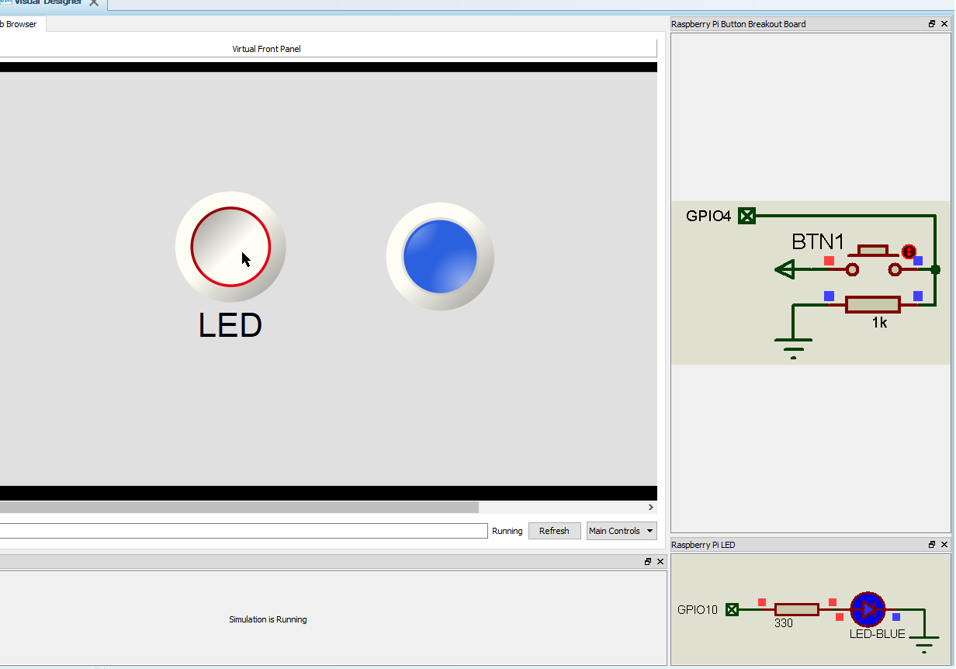Undock the bottom simulation panel
This screenshot has width=956, height=669.
[648, 561]
